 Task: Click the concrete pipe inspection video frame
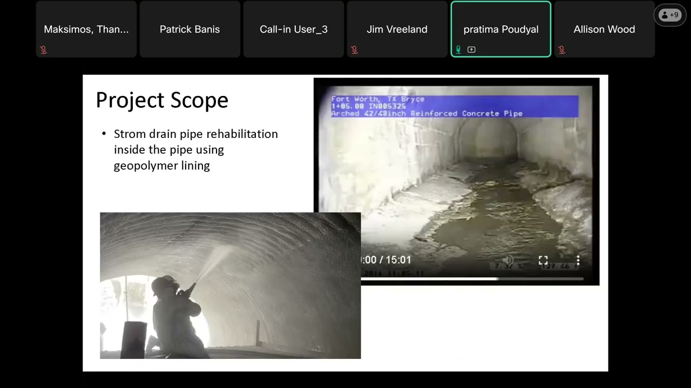tap(456, 182)
